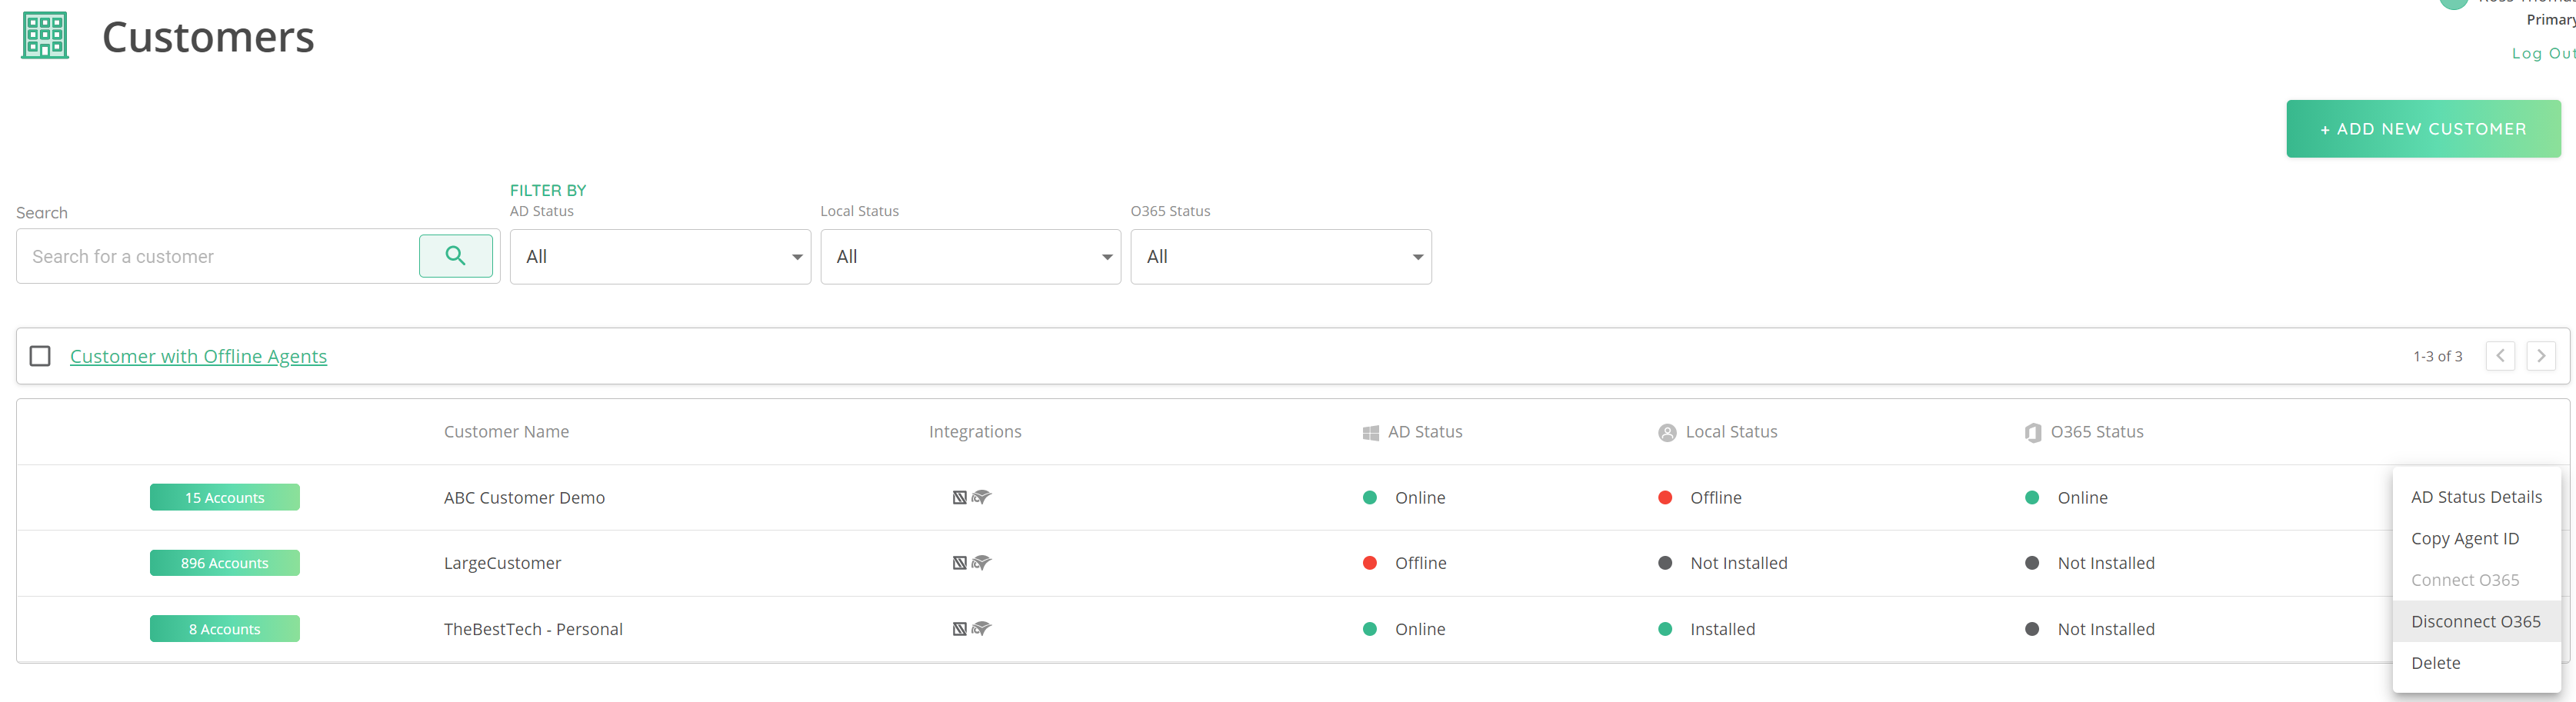Viewport: 2576px width, 702px height.
Task: Click the Integrations column header
Action: coord(975,432)
